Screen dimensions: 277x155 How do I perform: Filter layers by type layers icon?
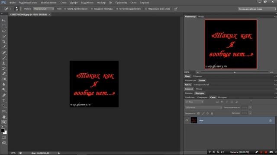tap(227, 102)
